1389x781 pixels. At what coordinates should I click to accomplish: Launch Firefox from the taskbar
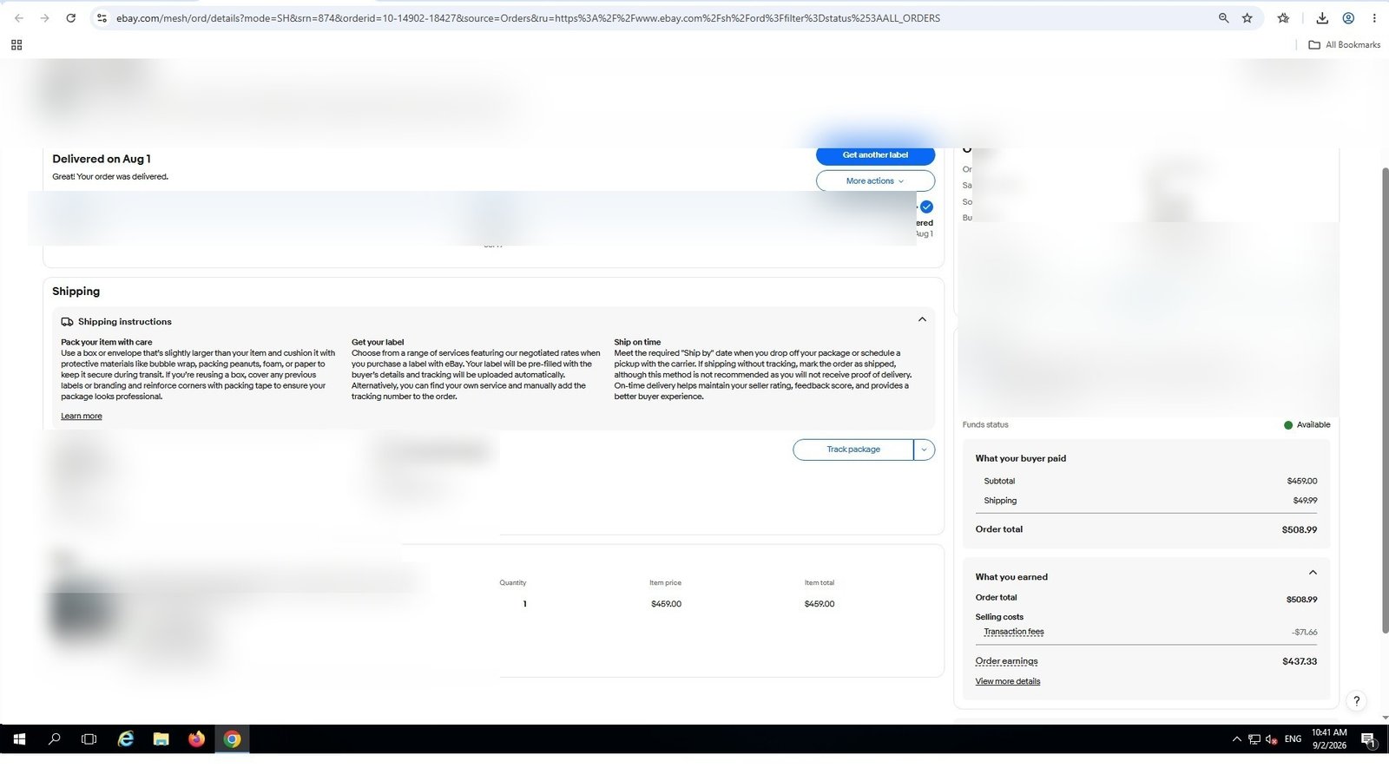(196, 739)
